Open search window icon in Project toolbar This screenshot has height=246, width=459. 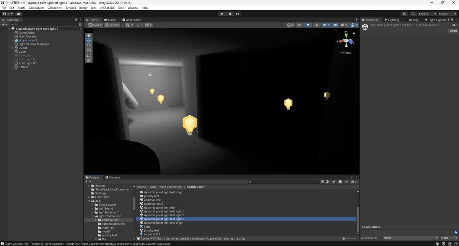322,182
